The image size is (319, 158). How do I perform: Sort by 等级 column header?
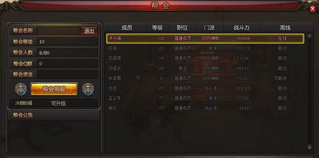coord(158,28)
